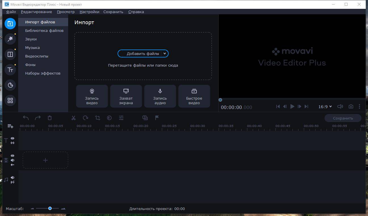Click the Запись видео button
Viewport: 368px width, 216px height.
pos(92,96)
